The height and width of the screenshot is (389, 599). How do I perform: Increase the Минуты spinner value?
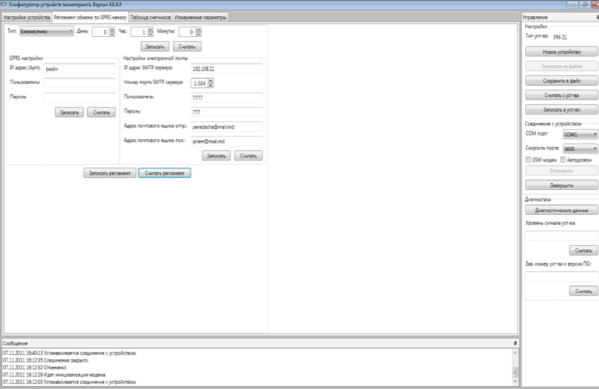(199, 29)
